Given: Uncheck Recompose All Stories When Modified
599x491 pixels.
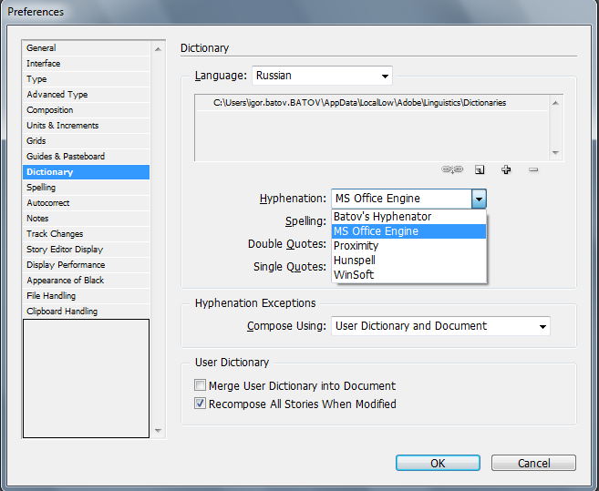Looking at the screenshot, I should [x=201, y=404].
